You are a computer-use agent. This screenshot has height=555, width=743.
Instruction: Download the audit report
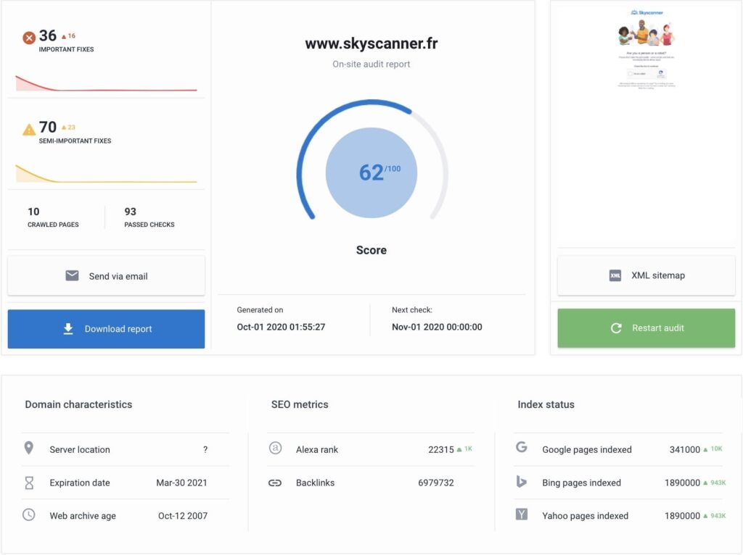coord(106,329)
